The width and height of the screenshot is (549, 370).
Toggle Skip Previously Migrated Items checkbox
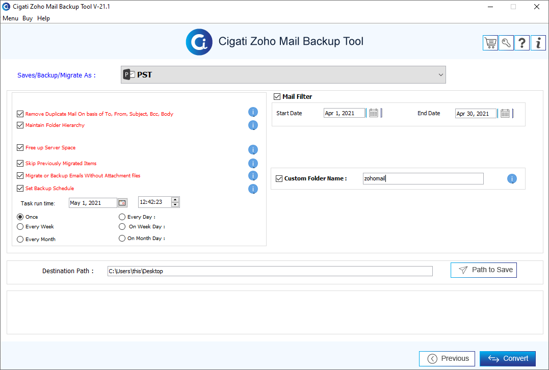[20, 163]
